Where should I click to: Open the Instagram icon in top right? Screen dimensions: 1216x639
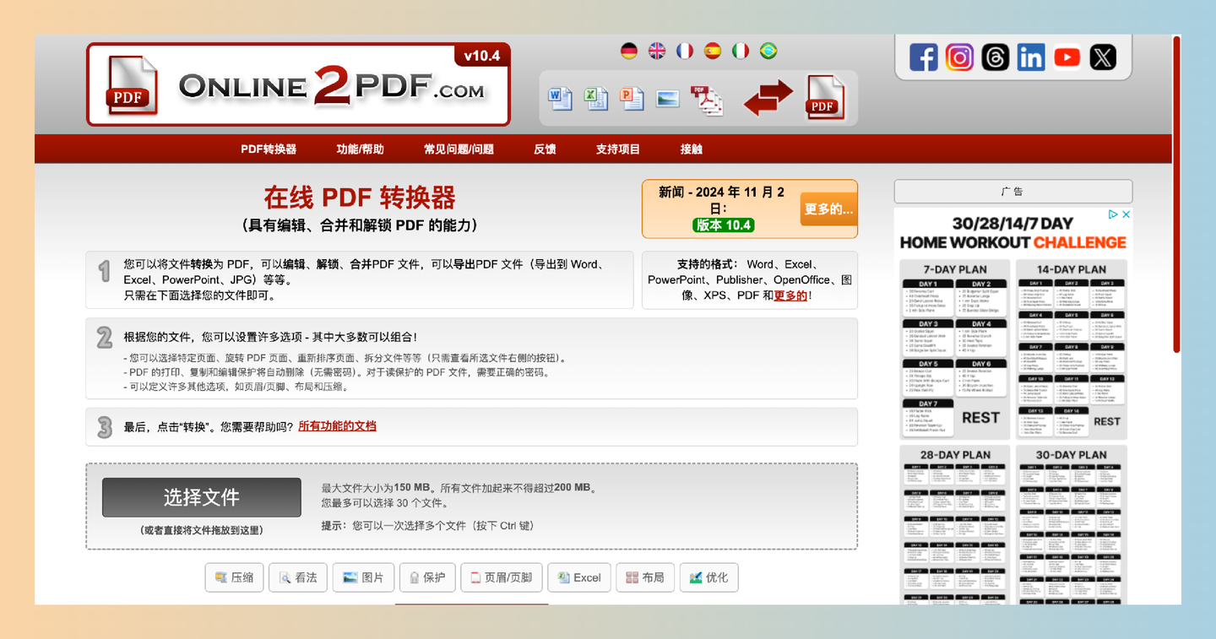pos(959,57)
